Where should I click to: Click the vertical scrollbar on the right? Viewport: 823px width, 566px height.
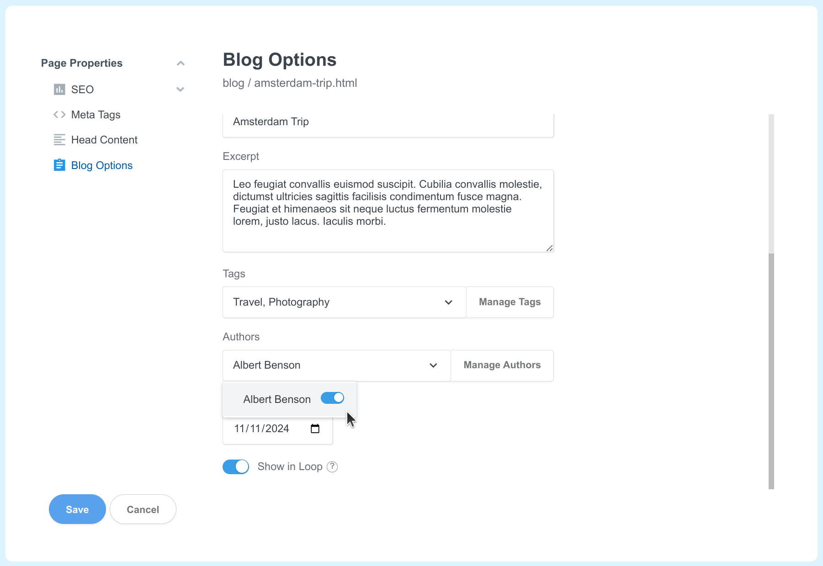pos(771,365)
